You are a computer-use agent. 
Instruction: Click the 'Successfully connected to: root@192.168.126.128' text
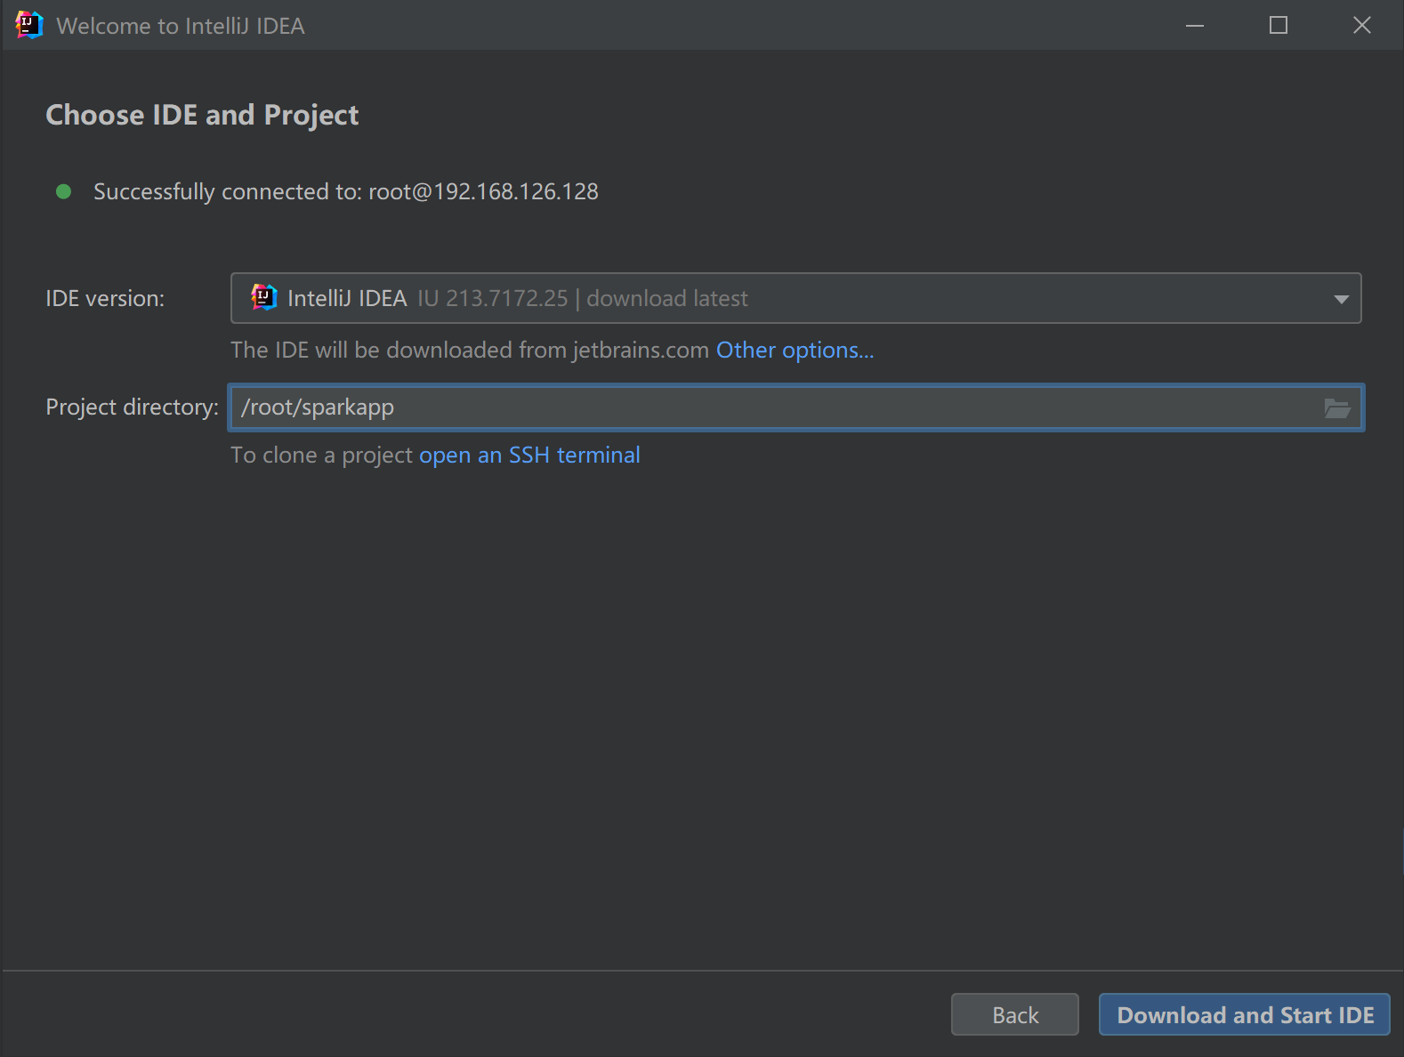tap(346, 191)
